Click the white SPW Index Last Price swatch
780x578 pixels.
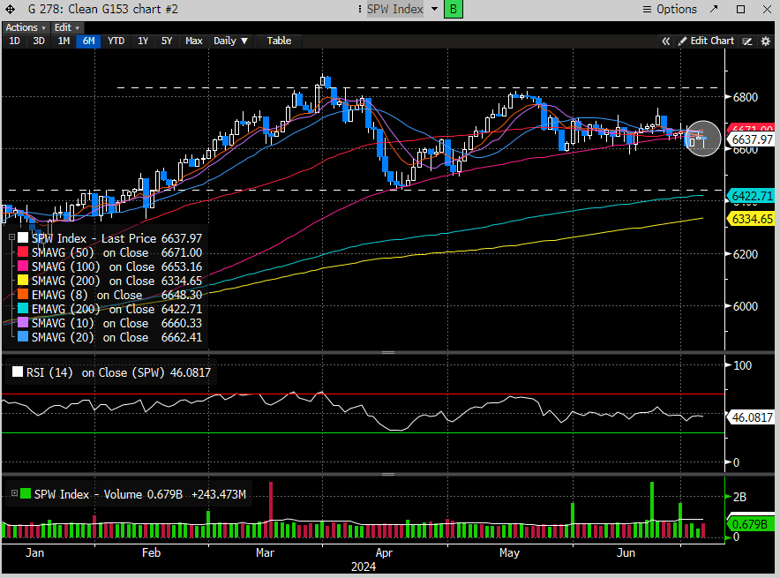[23, 237]
